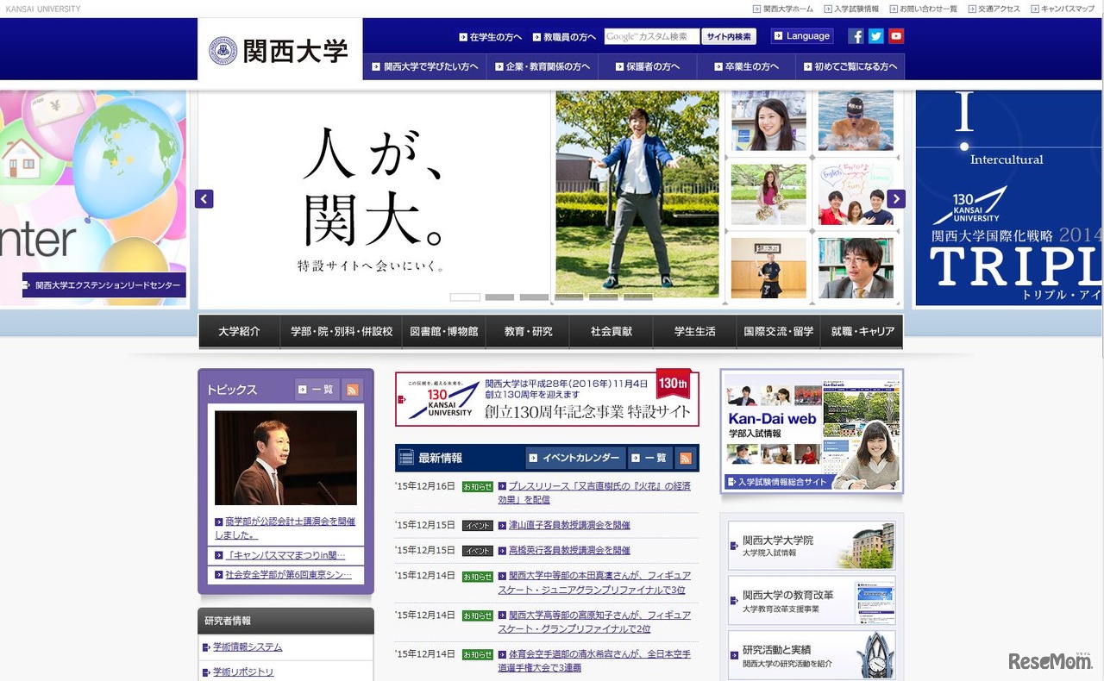Open 交通アクセス top link
Image resolution: width=1104 pixels, height=681 pixels.
coord(993,9)
